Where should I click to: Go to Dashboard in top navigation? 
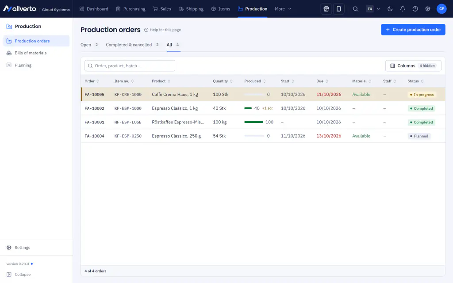click(94, 9)
